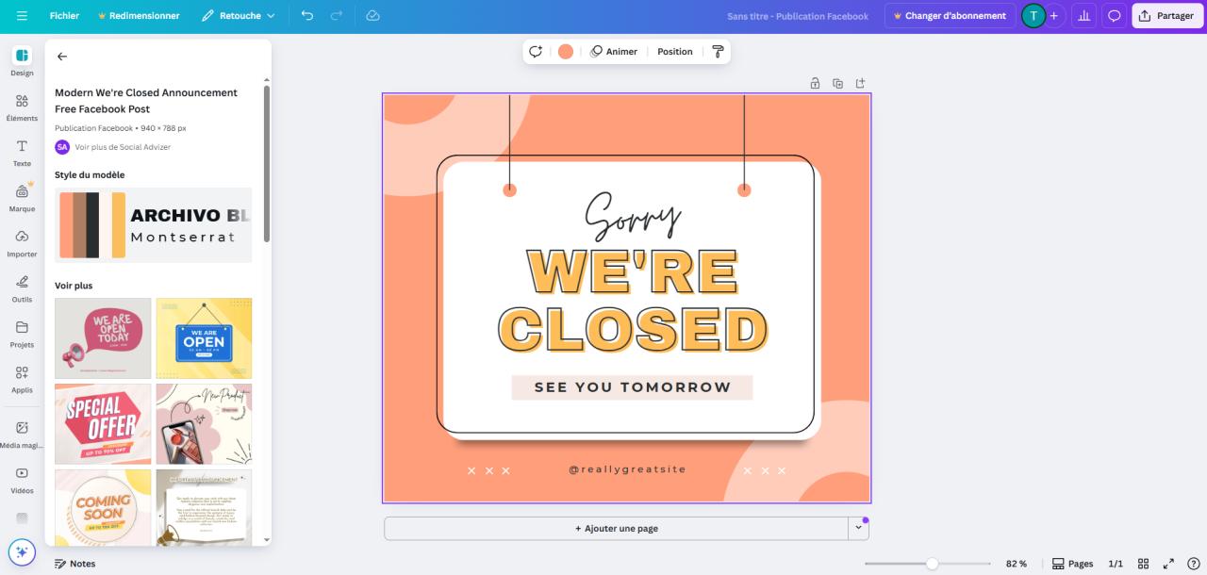Enter fullscreen with the expand arrows icon

pyautogui.click(x=1169, y=564)
